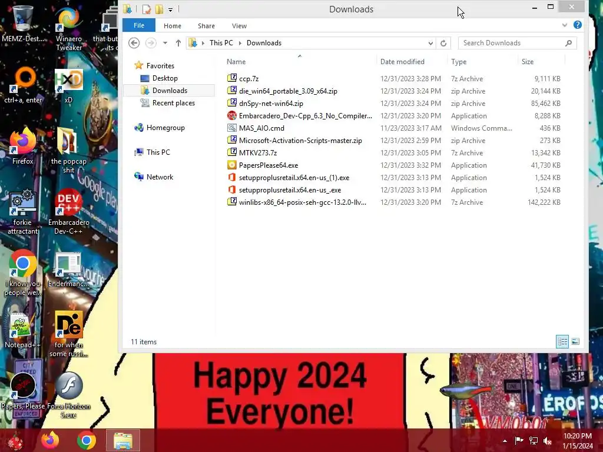Switch to details view button
Screen dimensions: 603x452
pyautogui.click(x=562, y=341)
